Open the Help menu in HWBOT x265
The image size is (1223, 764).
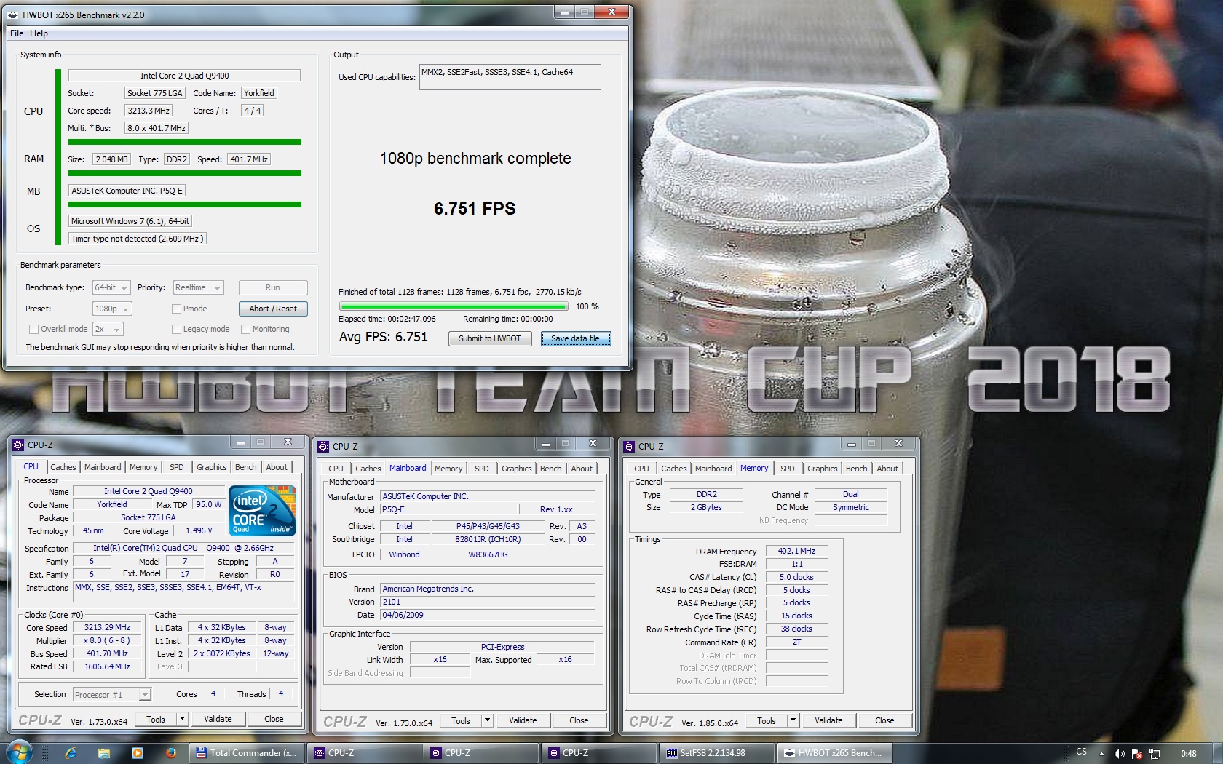point(39,33)
